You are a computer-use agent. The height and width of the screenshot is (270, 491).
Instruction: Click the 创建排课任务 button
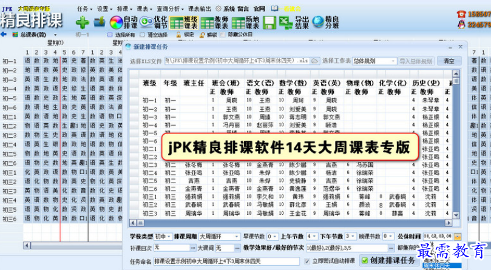(x=388, y=260)
